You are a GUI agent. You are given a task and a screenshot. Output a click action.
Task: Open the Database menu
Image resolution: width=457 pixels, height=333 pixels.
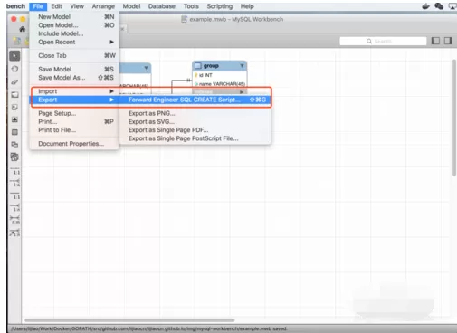pyautogui.click(x=162, y=6)
